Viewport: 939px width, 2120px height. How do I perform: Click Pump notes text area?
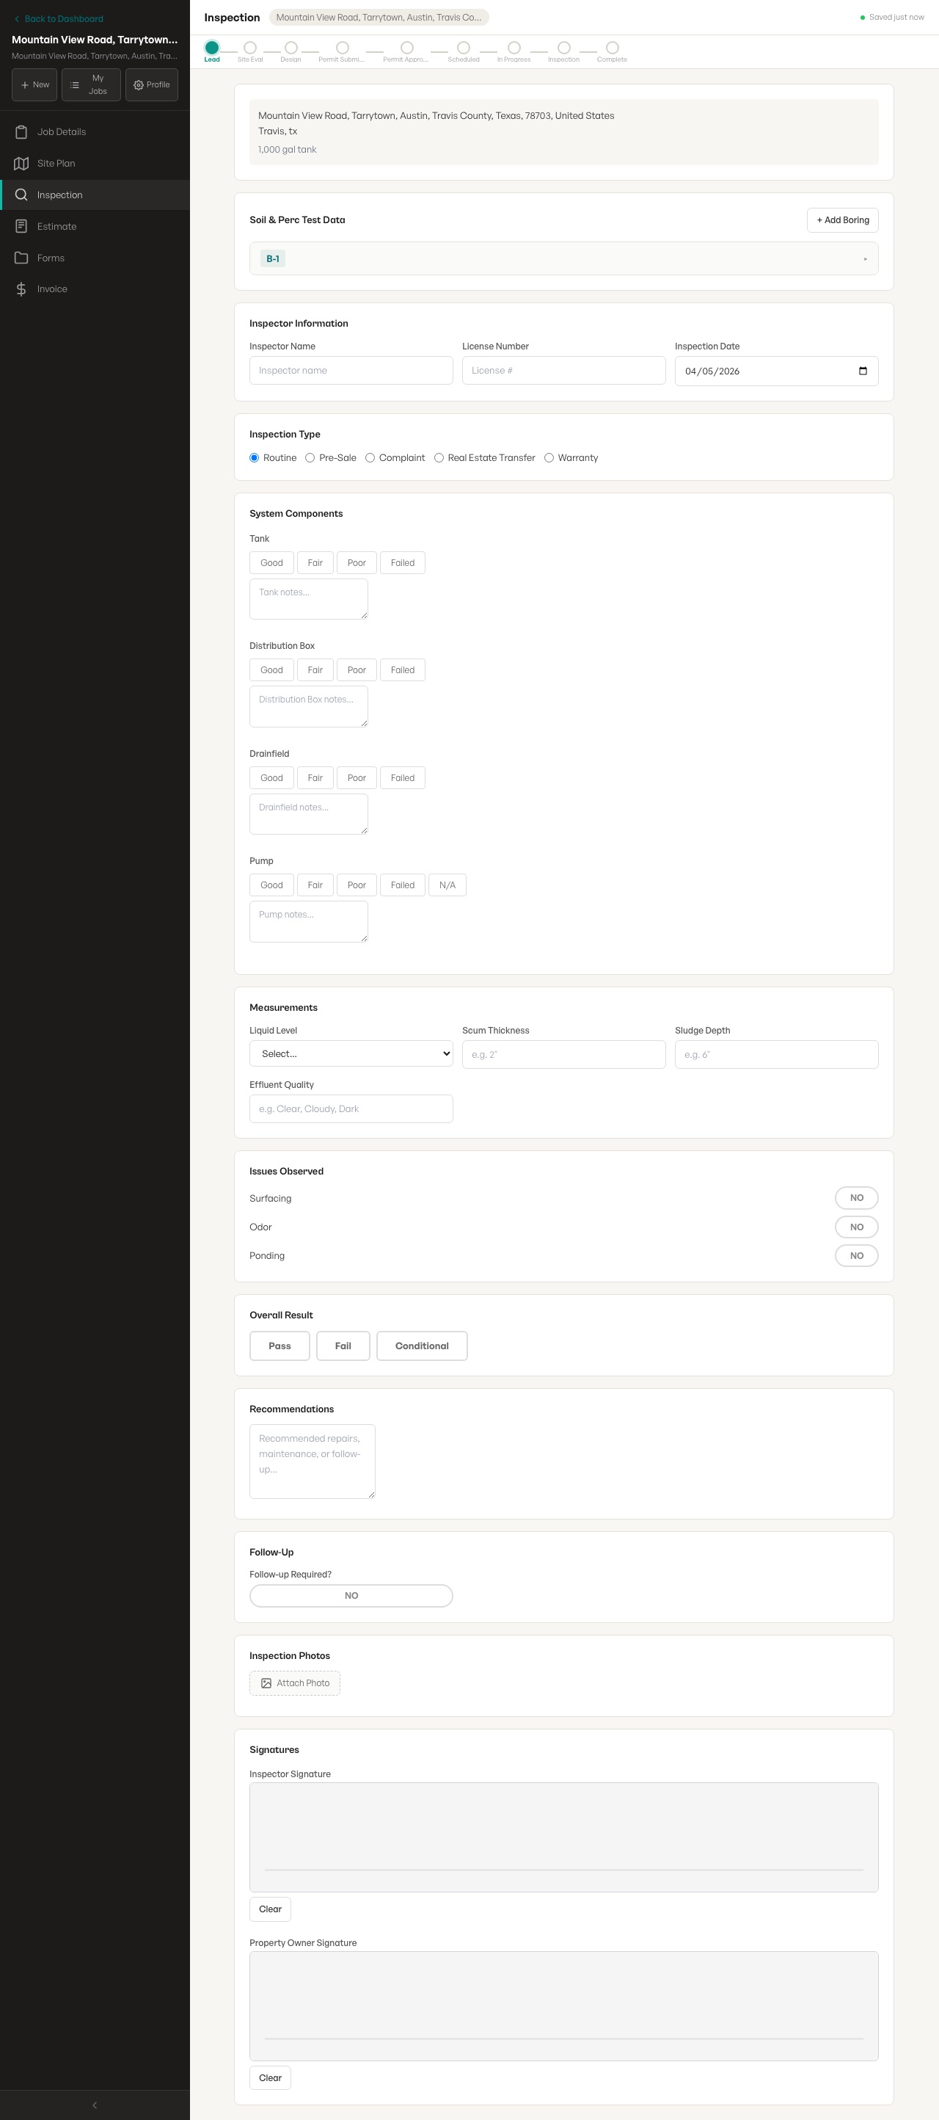308,921
